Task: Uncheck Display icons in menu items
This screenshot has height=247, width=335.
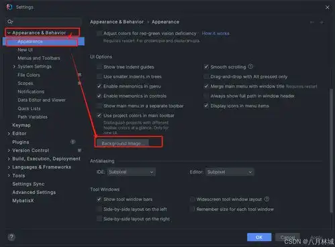Action: click(206, 106)
